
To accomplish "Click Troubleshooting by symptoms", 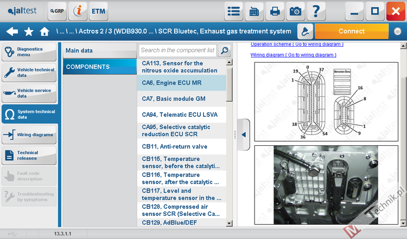I will click(x=29, y=196).
